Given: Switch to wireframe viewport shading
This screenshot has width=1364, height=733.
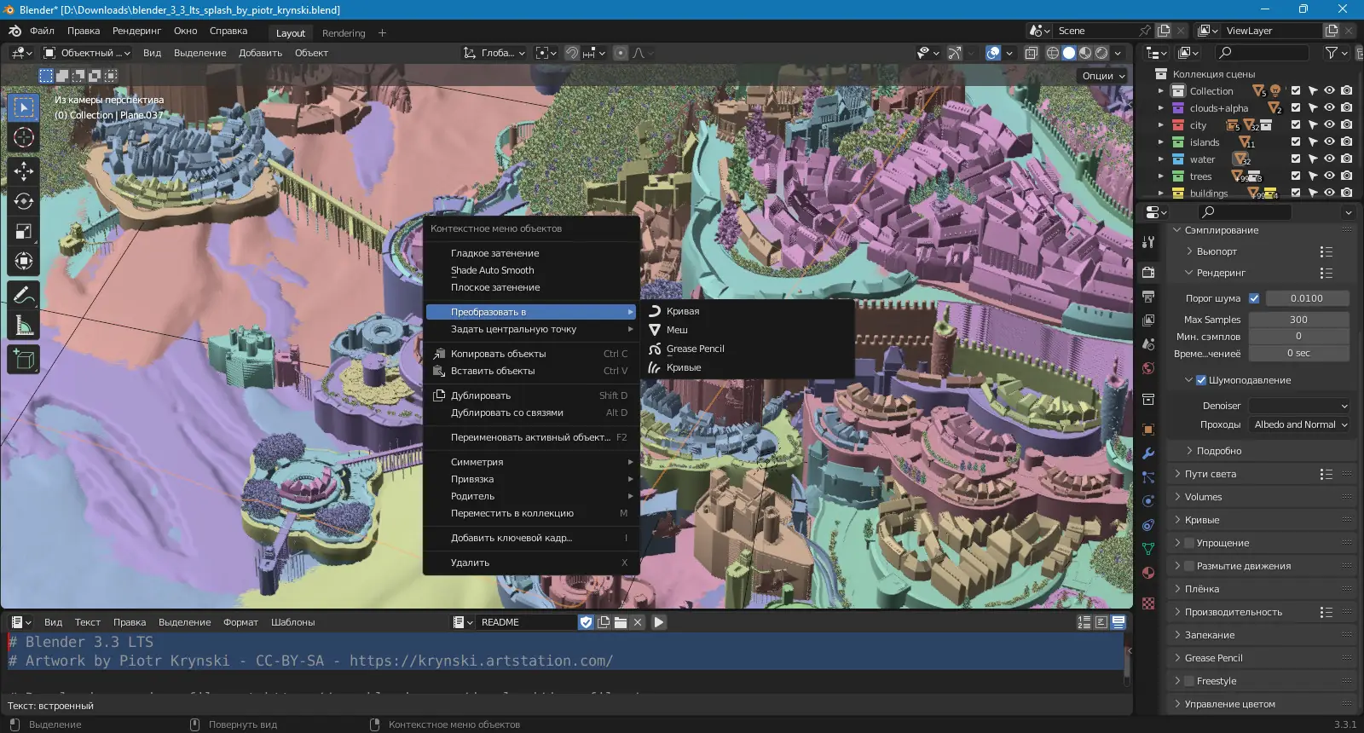Looking at the screenshot, I should [1053, 53].
